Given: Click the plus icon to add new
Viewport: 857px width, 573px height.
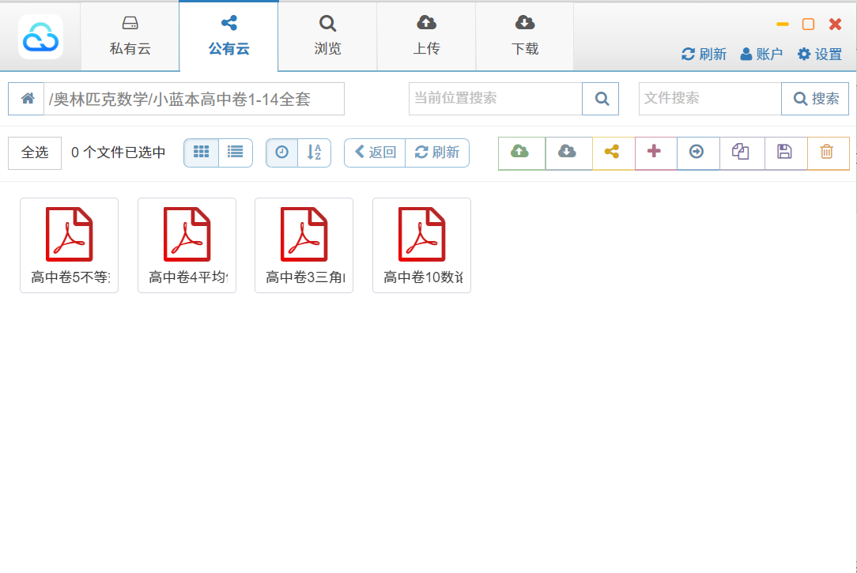Looking at the screenshot, I should click(x=655, y=153).
